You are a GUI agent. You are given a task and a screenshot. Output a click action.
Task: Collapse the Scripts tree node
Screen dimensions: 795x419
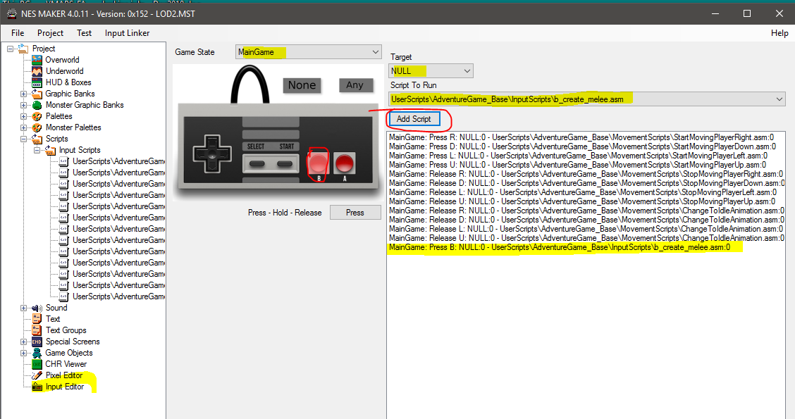tap(23, 139)
